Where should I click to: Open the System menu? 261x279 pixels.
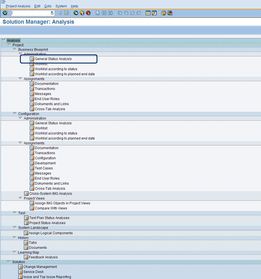point(61,6)
